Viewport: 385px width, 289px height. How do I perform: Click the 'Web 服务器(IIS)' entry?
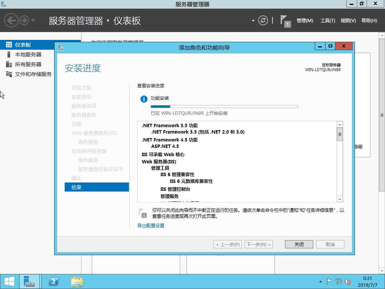(x=159, y=162)
